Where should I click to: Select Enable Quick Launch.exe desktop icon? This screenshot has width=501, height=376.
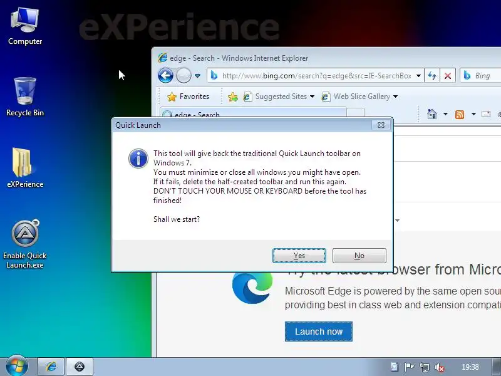(x=25, y=244)
